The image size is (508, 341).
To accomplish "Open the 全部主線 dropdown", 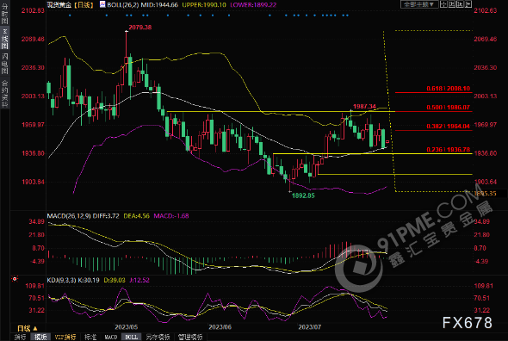I will (x=419, y=4).
